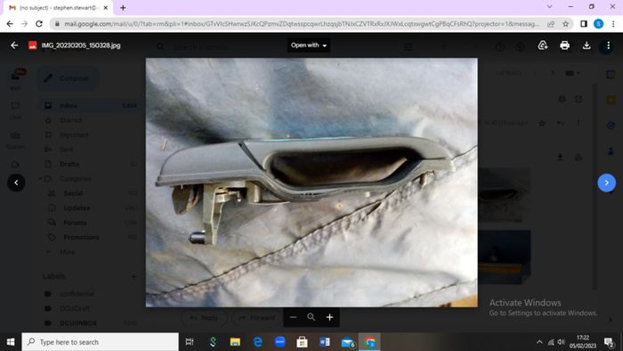Reset zoom with the magnifier icon
The image size is (623, 351).
click(x=311, y=317)
